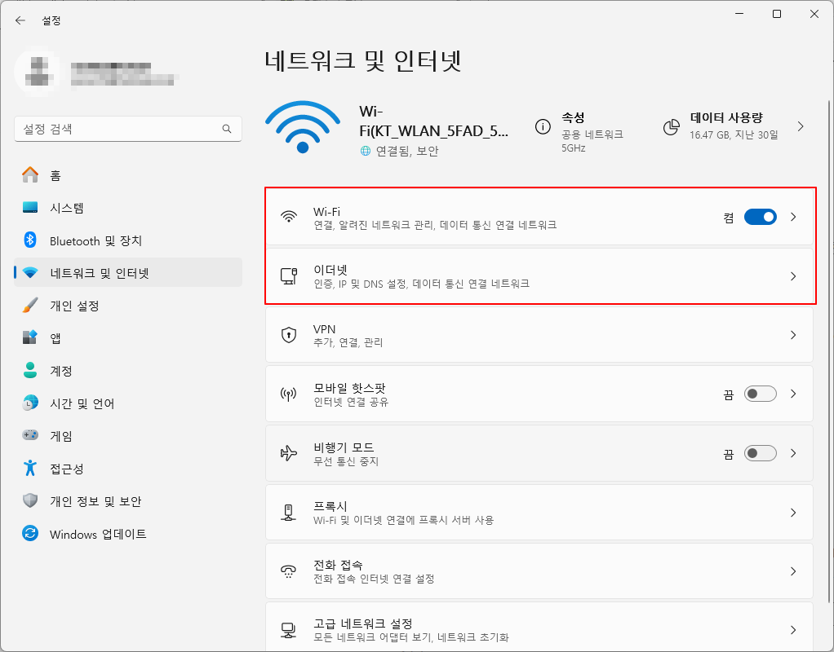
Task: Click the 데이터 사용량 pie chart icon
Action: click(672, 126)
